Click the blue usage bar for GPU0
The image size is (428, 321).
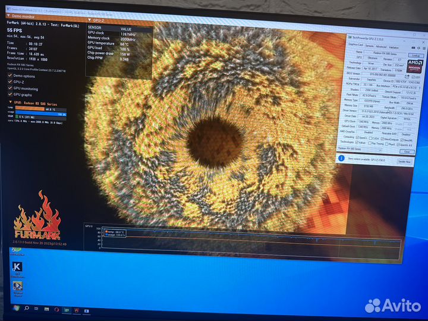40,113
